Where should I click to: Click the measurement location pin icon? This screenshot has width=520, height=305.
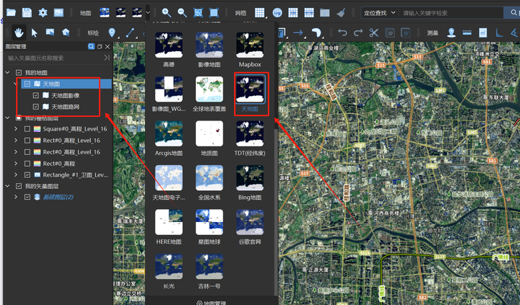pyautogui.click(x=451, y=32)
